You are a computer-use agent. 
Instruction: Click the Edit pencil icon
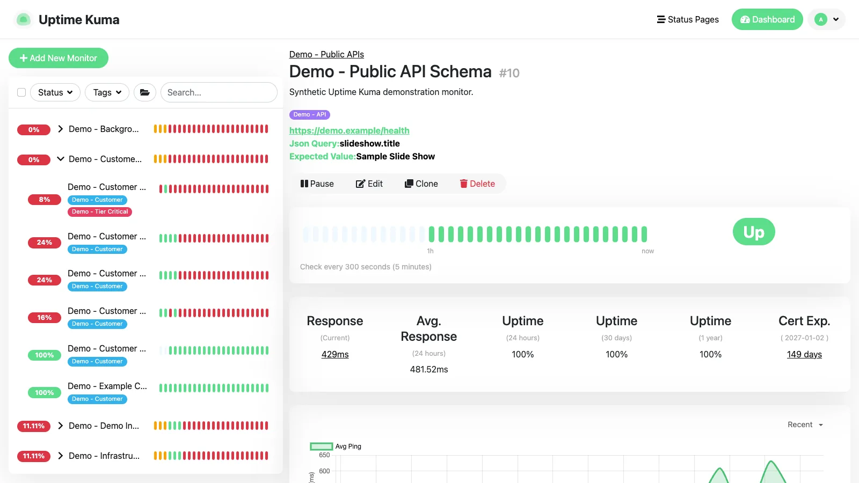[x=360, y=184]
